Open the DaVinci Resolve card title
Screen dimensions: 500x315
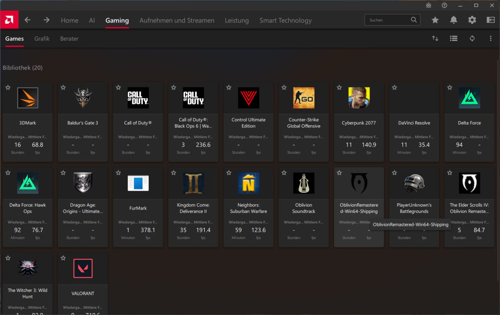click(414, 123)
